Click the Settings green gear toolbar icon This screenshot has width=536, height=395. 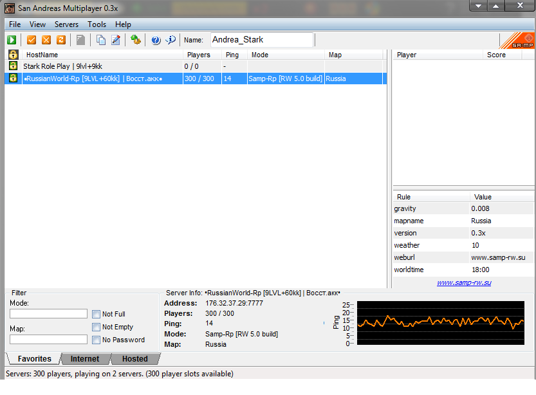pyautogui.click(x=136, y=40)
